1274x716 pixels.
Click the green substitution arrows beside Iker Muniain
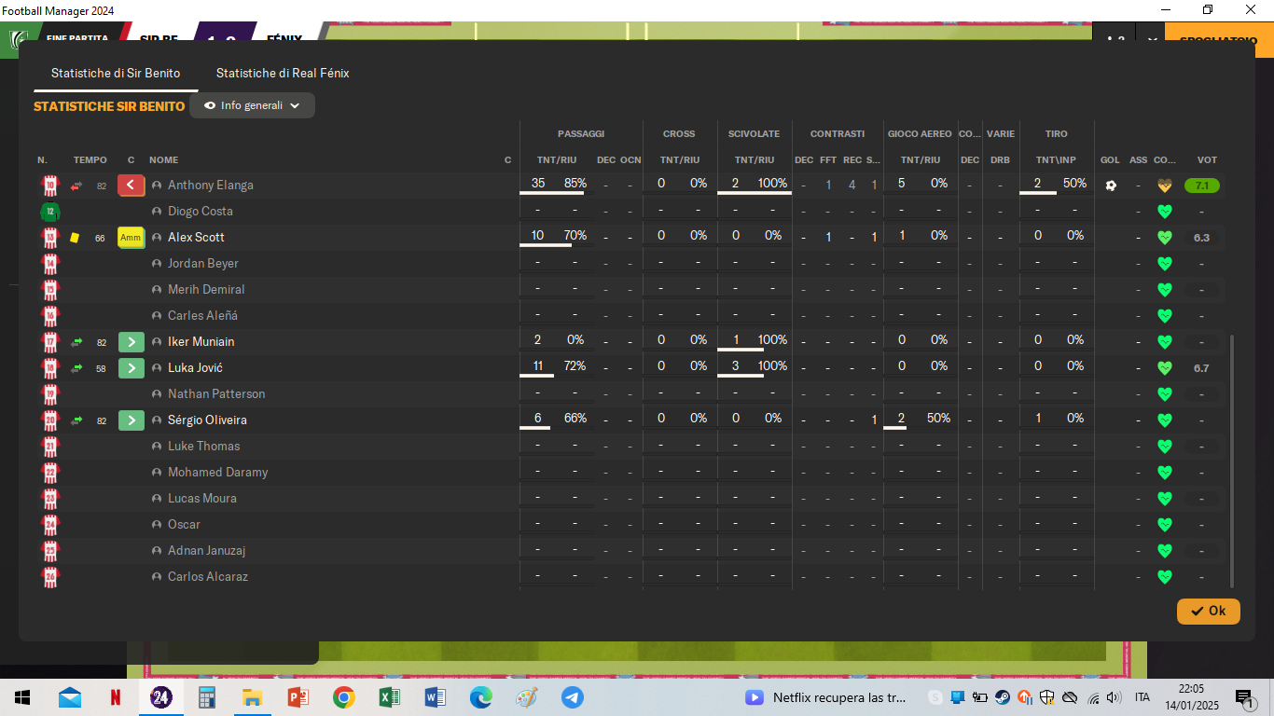coord(76,342)
